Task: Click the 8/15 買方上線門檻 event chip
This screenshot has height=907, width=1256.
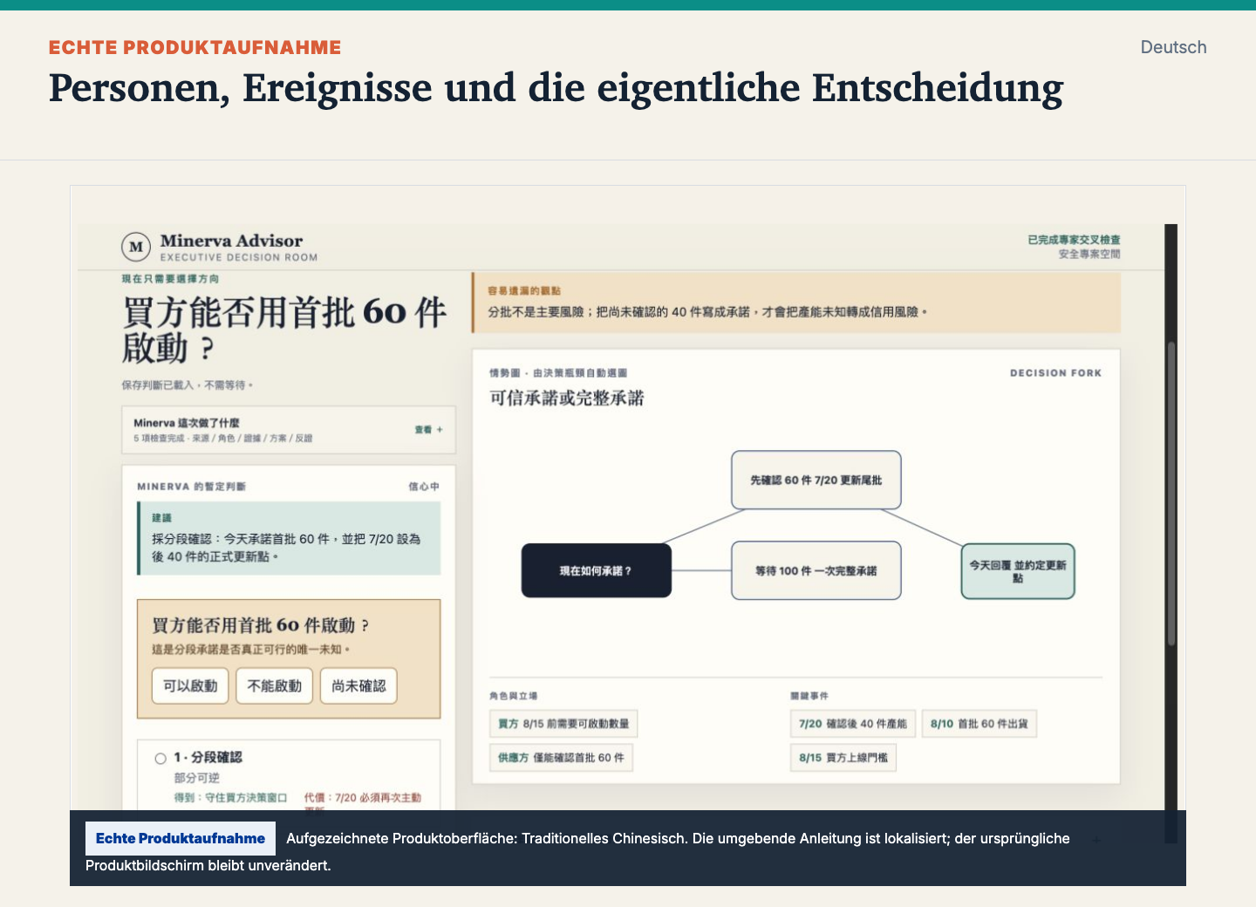Action: tap(843, 758)
